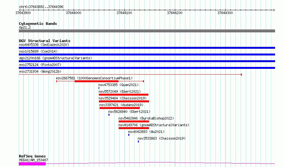Viewport: 284px width, 167px height.
Task: Open dgv2120n166 (gnomADStructuralVariants) variant label
Action: (x=56, y=58)
